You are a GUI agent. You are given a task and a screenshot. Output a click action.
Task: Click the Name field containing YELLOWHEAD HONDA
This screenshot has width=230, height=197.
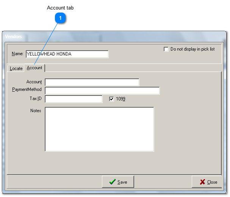(x=67, y=54)
